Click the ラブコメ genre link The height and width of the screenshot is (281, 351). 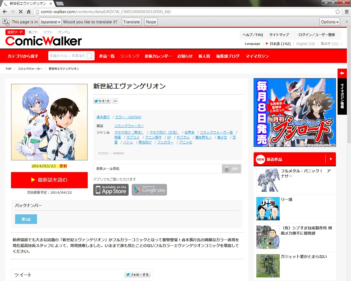click(x=133, y=137)
